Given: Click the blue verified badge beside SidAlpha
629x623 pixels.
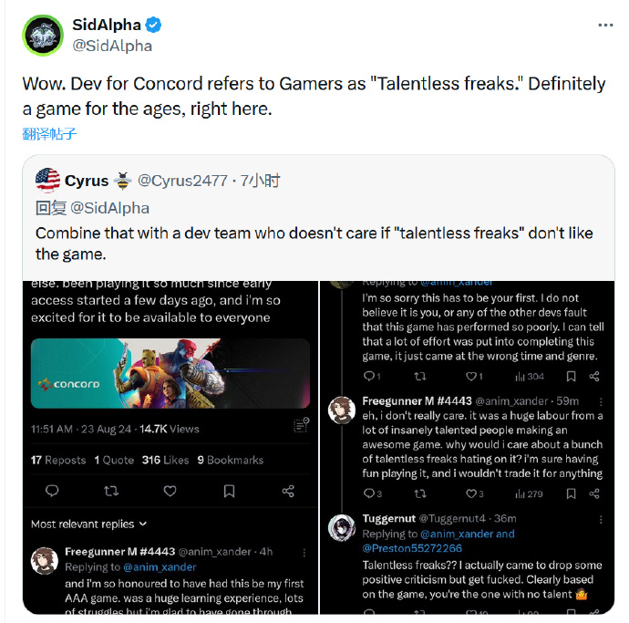Looking at the screenshot, I should 153,25.
